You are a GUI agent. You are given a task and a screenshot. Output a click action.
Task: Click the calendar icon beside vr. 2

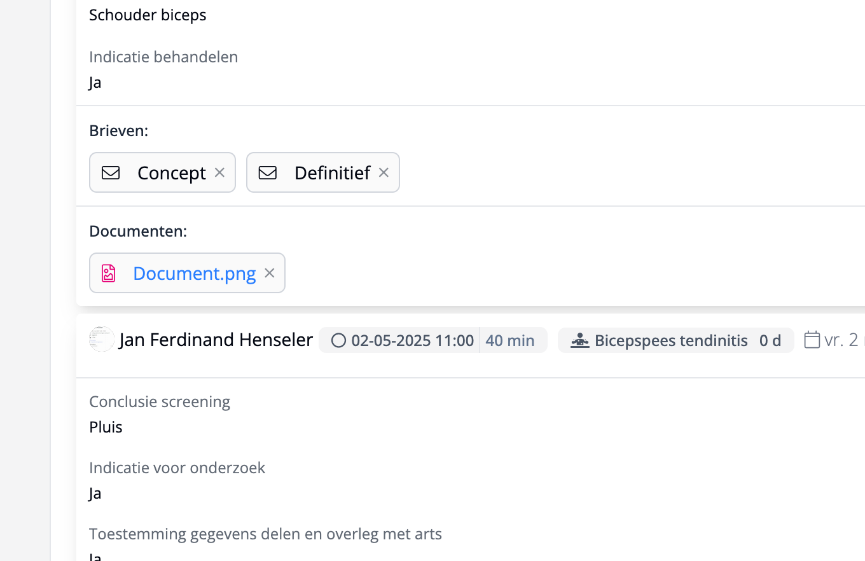click(x=812, y=340)
